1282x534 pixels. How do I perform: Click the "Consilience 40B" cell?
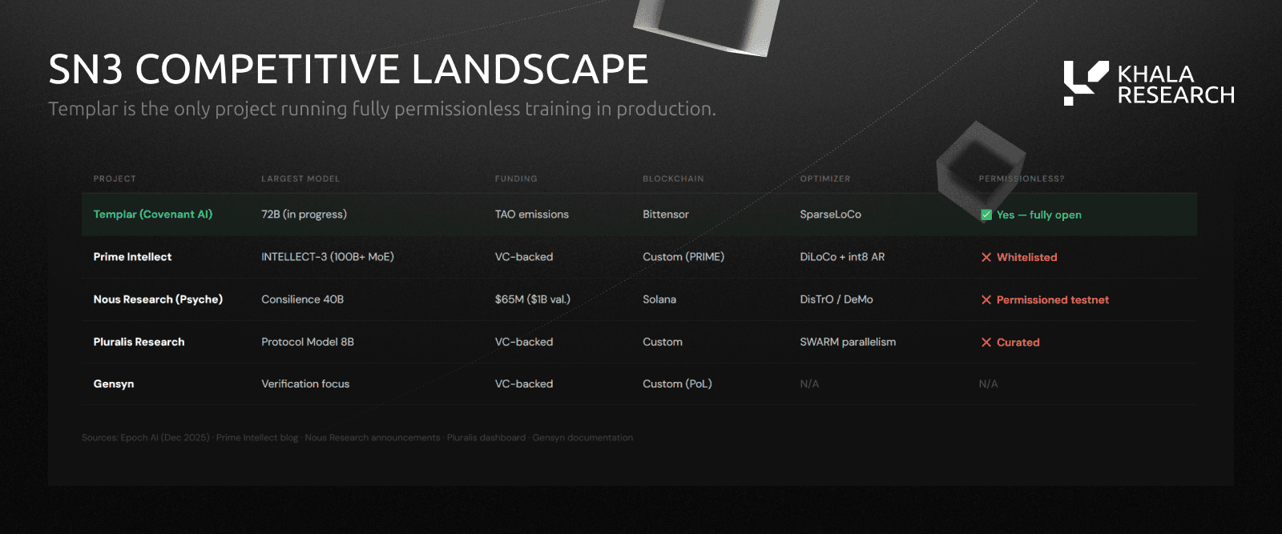302,299
